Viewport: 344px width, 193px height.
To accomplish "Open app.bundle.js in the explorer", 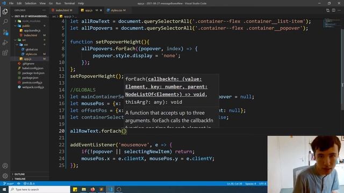I will coord(32,31).
